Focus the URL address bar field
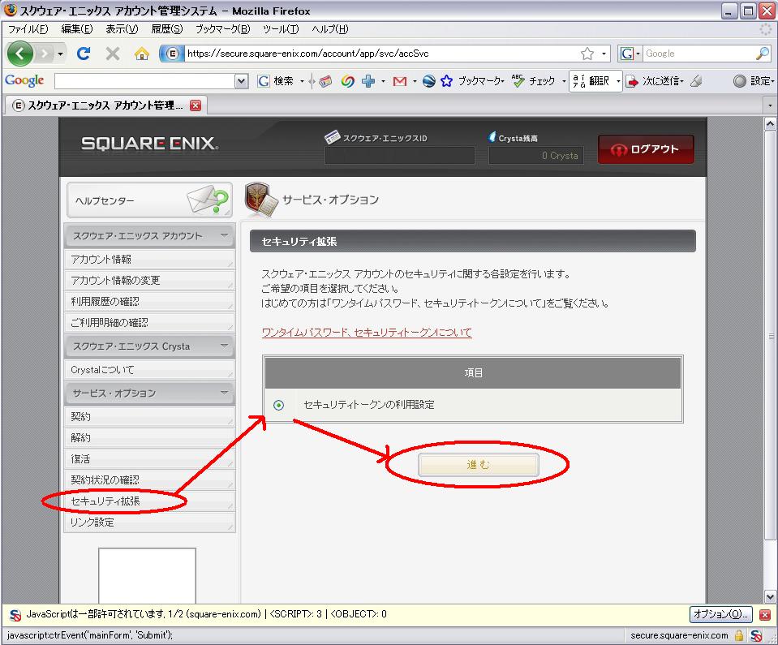This screenshot has height=645, width=778. pyautogui.click(x=382, y=53)
